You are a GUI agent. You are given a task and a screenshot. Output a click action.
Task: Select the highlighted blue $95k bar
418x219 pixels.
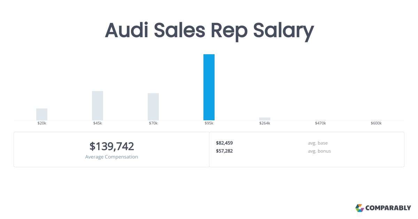pos(209,87)
